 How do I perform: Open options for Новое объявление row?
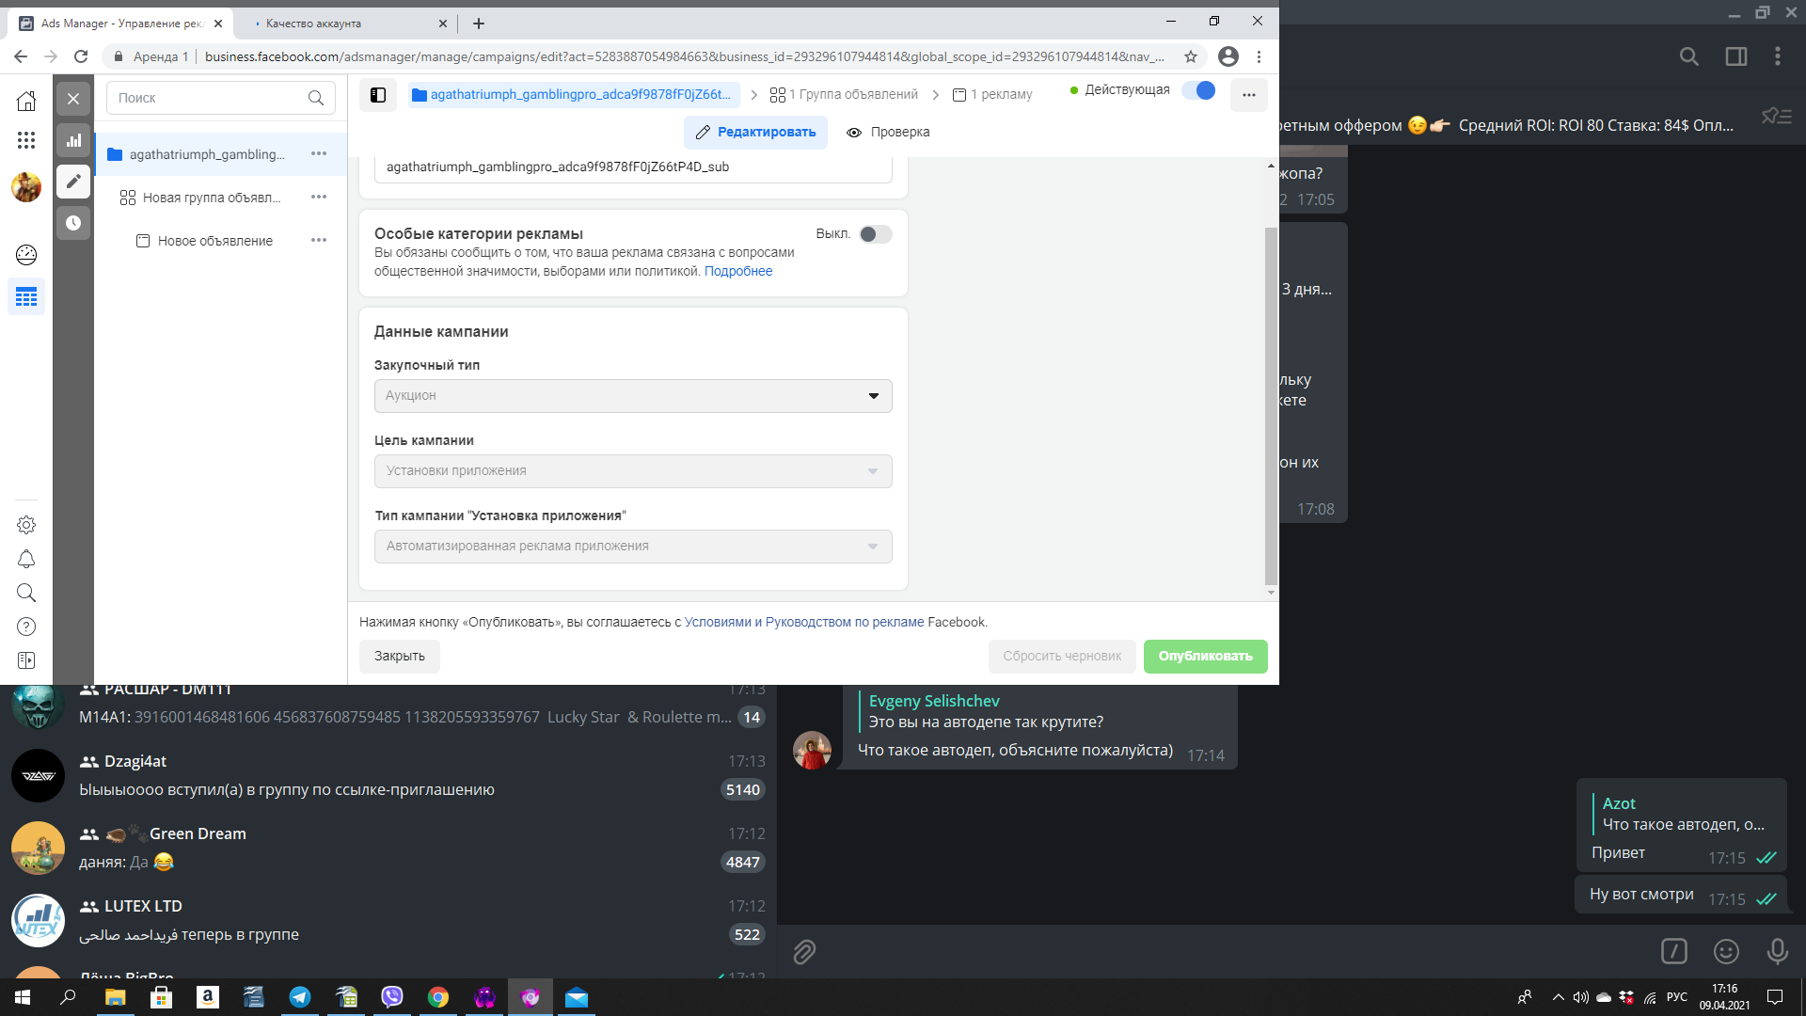319,240
